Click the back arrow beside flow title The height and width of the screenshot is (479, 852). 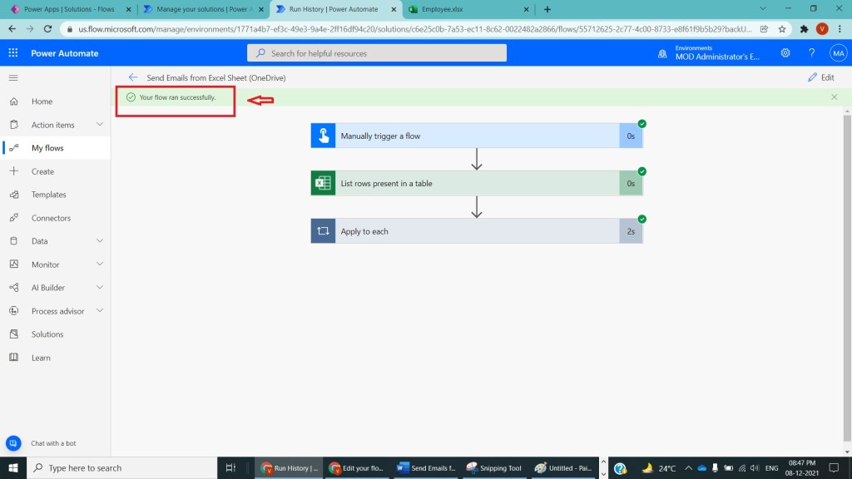coord(133,77)
